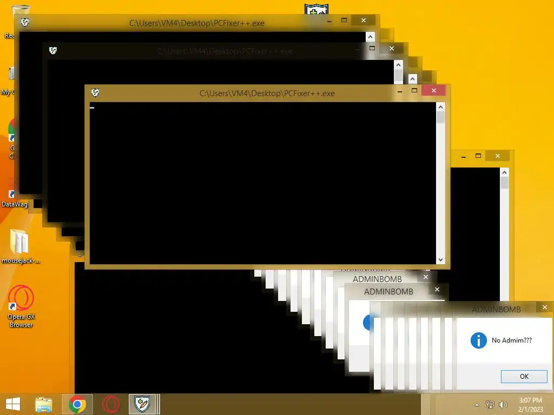
Task: Open the Windows Start button
Action: tap(13, 404)
